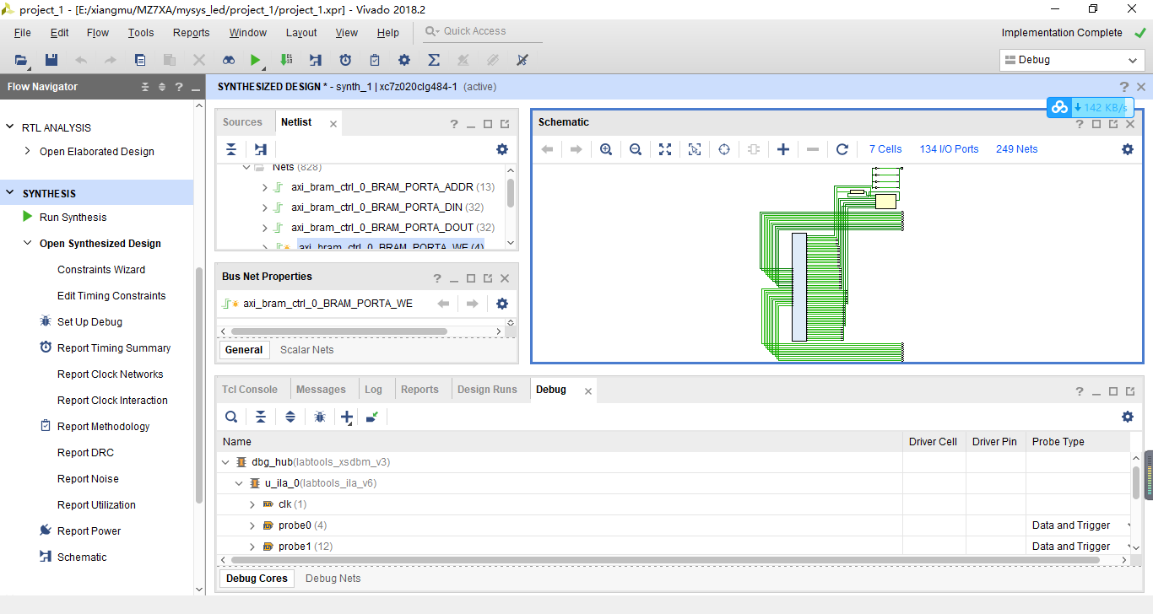Click the search magnifier in the Debug panel

click(231, 417)
